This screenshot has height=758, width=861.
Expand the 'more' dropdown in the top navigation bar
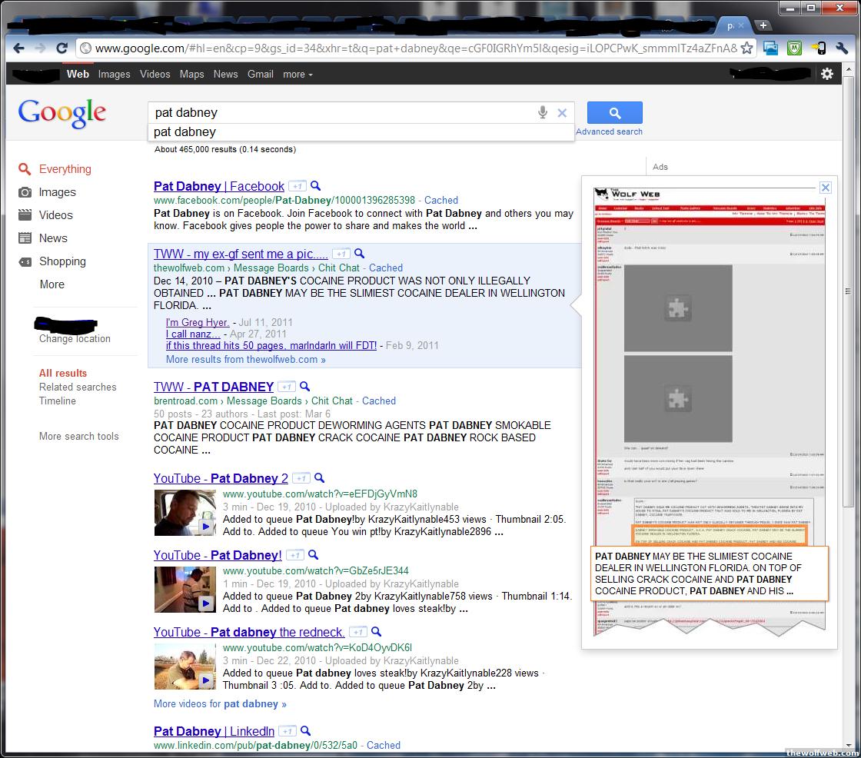coord(298,75)
